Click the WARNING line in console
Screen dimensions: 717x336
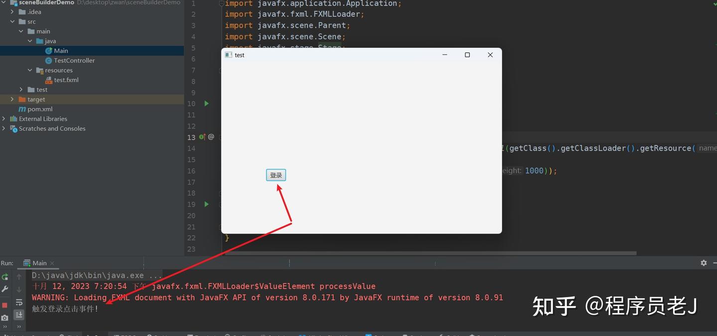point(267,298)
